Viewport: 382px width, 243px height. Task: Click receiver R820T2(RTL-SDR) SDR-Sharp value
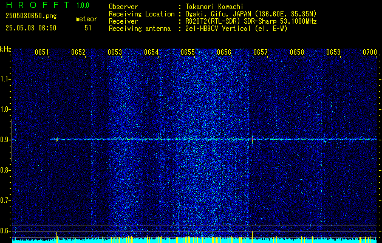point(251,21)
